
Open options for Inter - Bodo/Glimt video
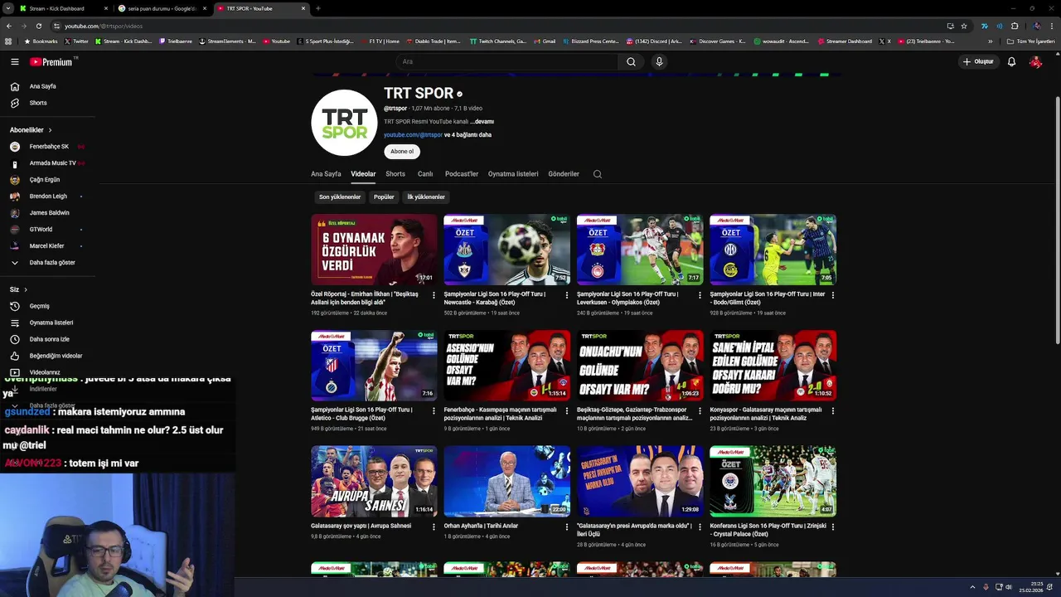[831, 294]
